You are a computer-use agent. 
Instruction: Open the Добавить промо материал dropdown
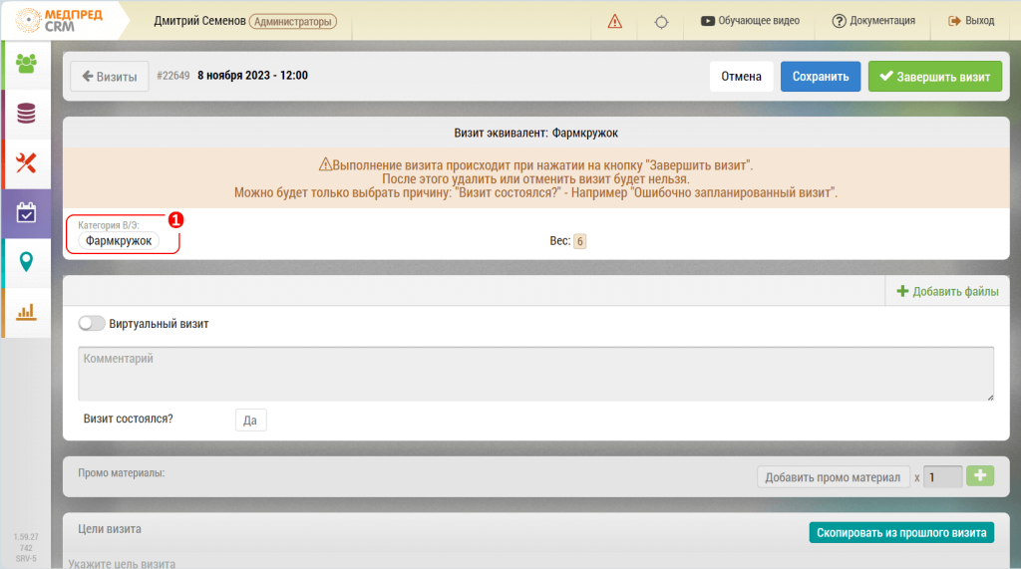coord(833,477)
